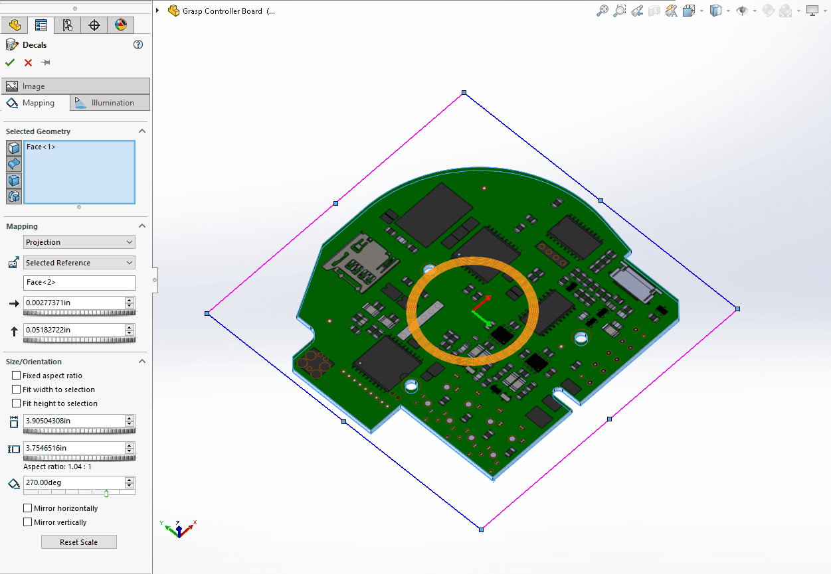Click the Grasp Controller Board assembly icon
The height and width of the screenshot is (574, 831).
173,11
